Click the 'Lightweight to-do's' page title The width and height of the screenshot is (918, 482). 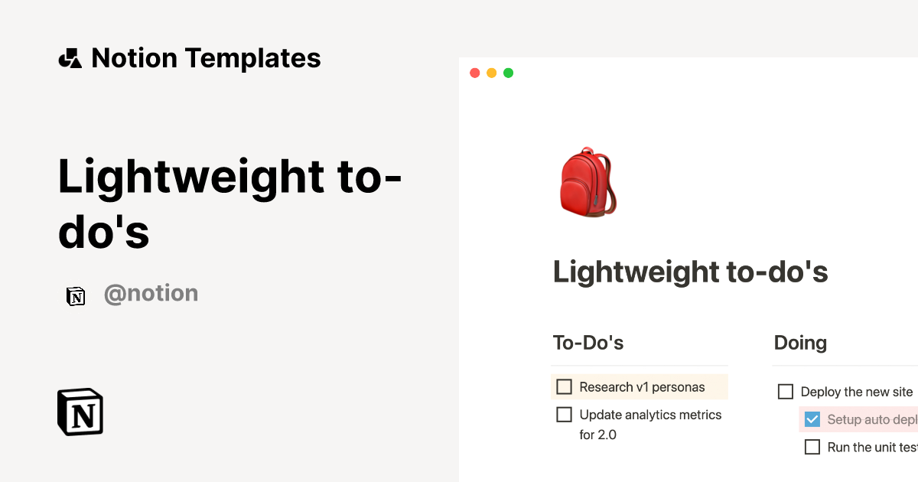point(690,272)
